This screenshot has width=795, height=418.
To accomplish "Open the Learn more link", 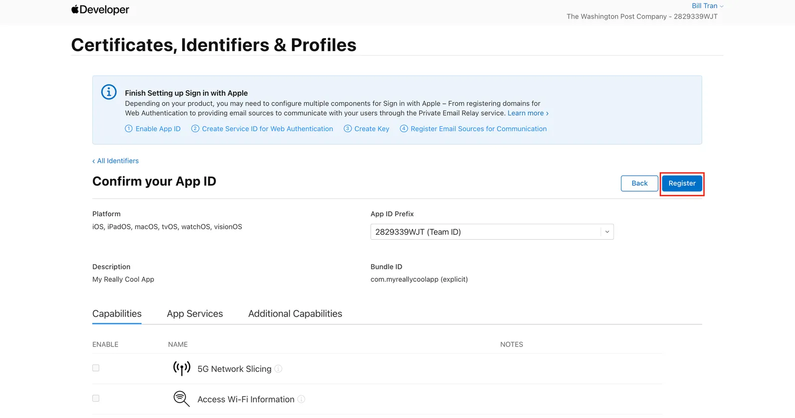I will coord(528,113).
